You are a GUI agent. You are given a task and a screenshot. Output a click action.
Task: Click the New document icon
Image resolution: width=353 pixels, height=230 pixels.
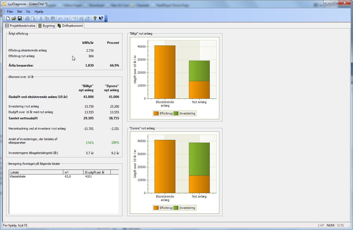click(x=8, y=18)
